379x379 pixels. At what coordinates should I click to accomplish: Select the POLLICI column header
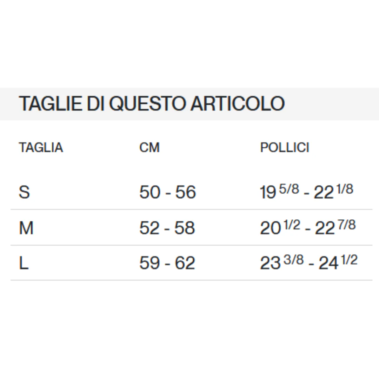click(x=285, y=147)
